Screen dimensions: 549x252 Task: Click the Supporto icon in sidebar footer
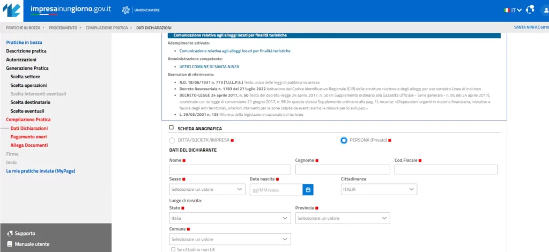[10, 233]
